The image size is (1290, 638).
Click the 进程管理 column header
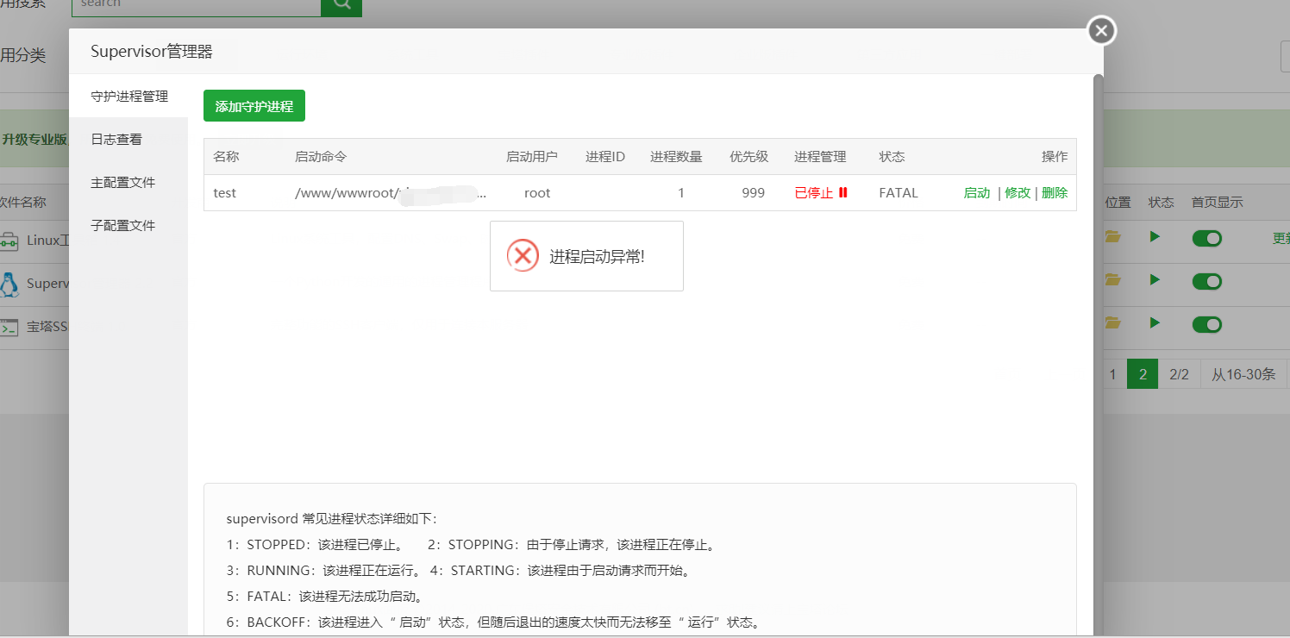(820, 157)
